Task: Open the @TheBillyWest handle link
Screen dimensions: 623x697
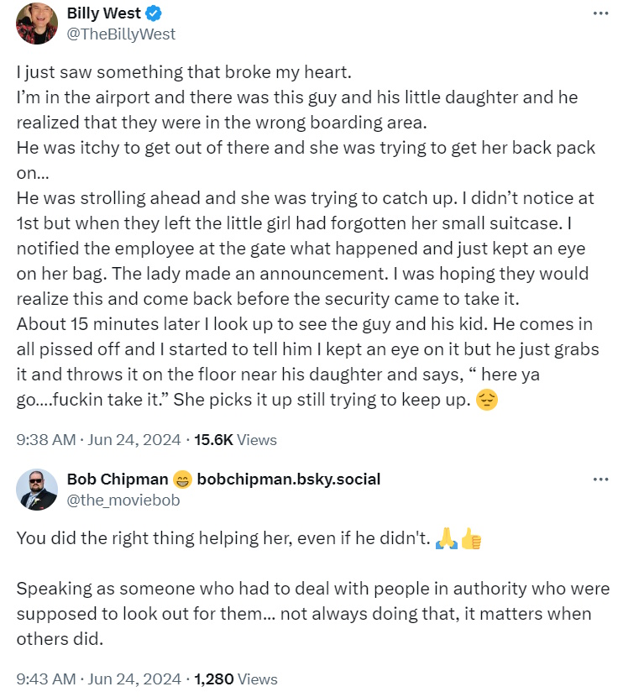Action: click(121, 34)
